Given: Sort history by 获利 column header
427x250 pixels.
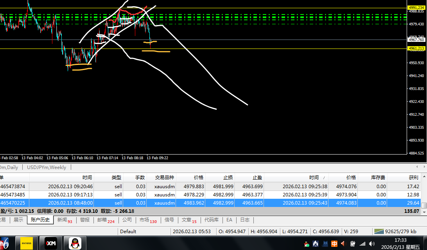Looking at the screenshot, I should [413, 177].
